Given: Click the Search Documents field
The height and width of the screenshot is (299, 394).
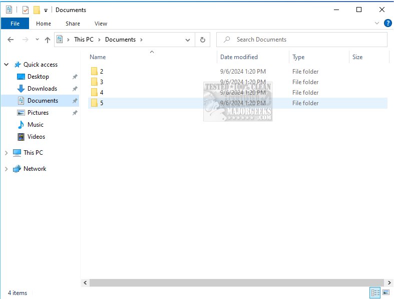Looking at the screenshot, I should click(301, 40).
